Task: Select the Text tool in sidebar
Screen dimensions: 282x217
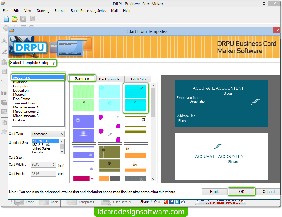Action: [x=4, y=41]
